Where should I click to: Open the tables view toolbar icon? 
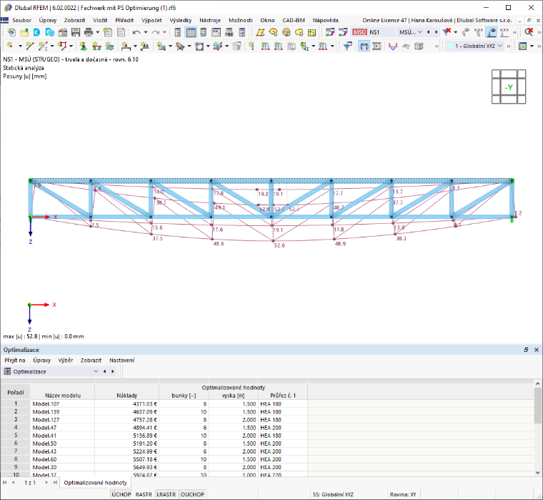pos(191,32)
